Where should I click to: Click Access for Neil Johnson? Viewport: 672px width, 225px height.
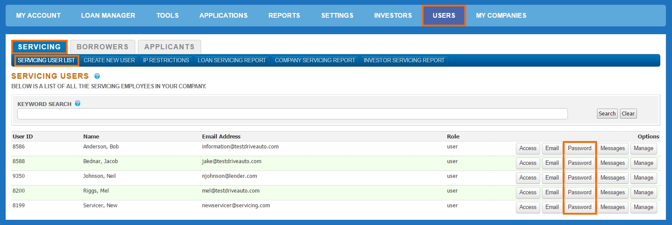(528, 178)
